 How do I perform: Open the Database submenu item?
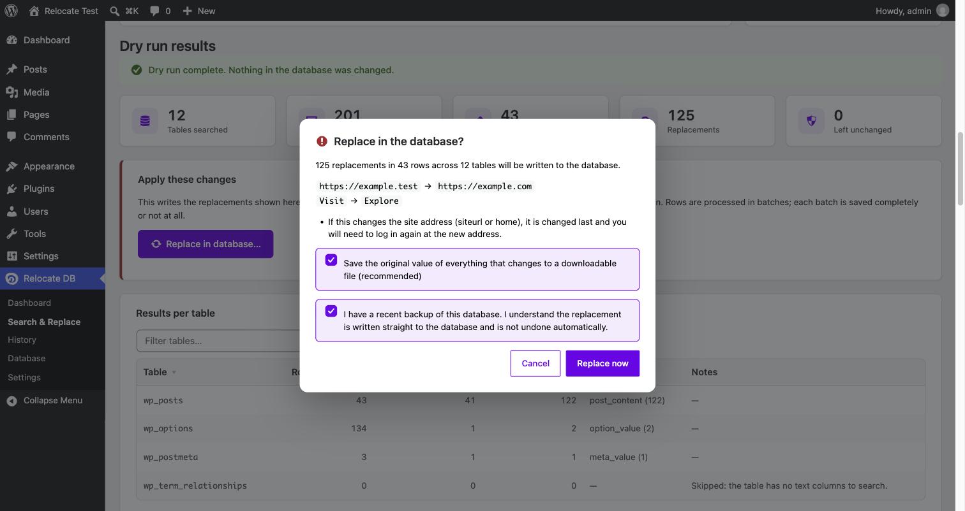(27, 358)
